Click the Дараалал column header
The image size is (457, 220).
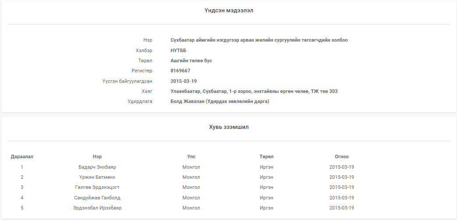pyautogui.click(x=22, y=156)
